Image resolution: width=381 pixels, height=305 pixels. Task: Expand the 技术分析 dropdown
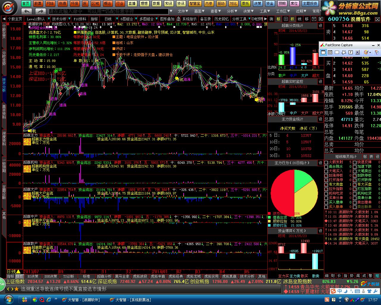tap(69, 19)
